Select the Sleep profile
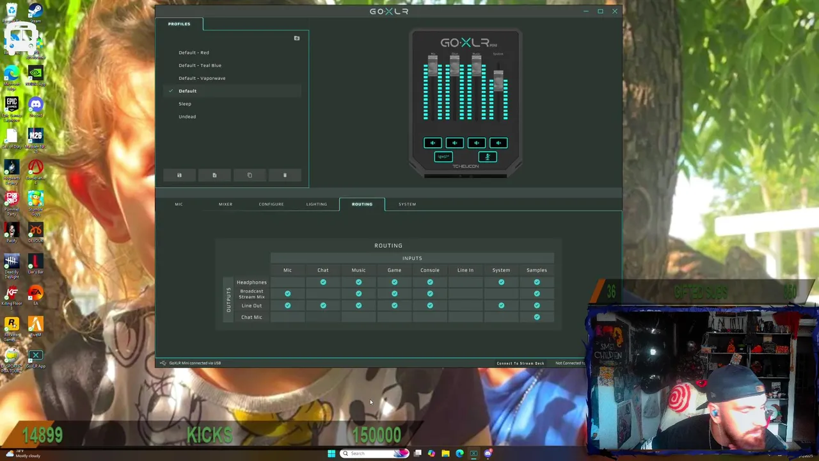Viewport: 819px width, 461px height. (x=185, y=104)
